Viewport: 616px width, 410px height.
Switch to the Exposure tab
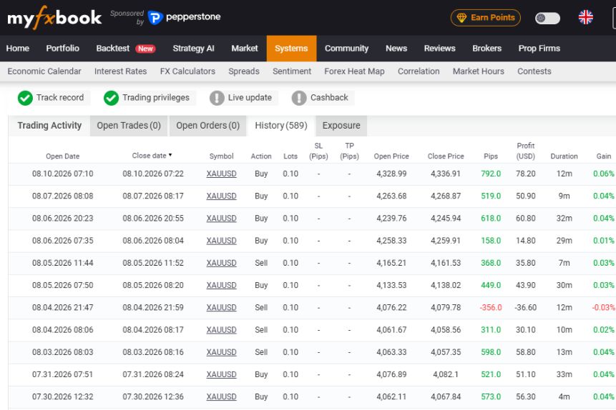click(341, 126)
